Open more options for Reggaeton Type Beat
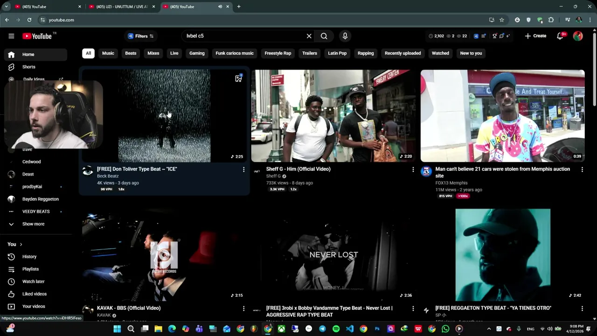This screenshot has height=336, width=597. coord(582,308)
